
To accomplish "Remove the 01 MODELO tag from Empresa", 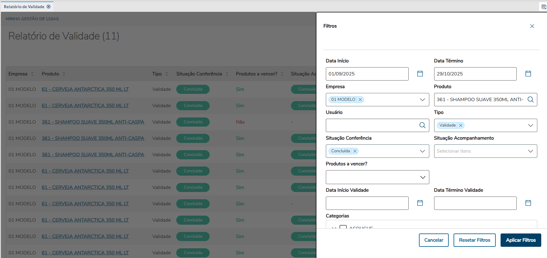I will [x=360, y=100].
